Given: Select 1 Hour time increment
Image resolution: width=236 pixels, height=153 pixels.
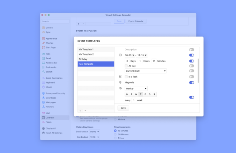Looking at the screenshot, I should [115, 138].
